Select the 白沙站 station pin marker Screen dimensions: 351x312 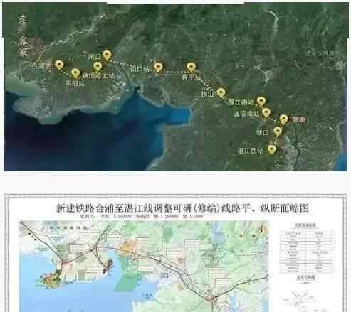pos(158,68)
